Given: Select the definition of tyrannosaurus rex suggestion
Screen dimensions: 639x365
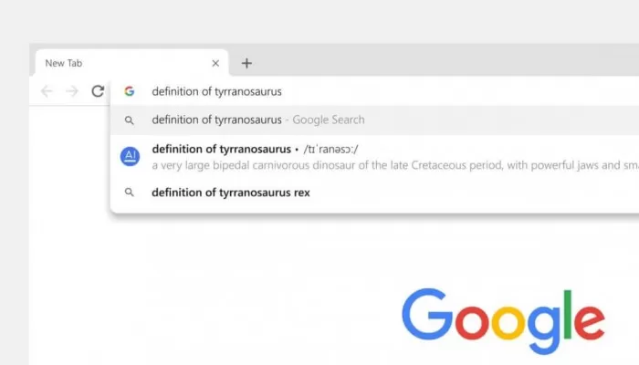Looking at the screenshot, I should [374, 193].
